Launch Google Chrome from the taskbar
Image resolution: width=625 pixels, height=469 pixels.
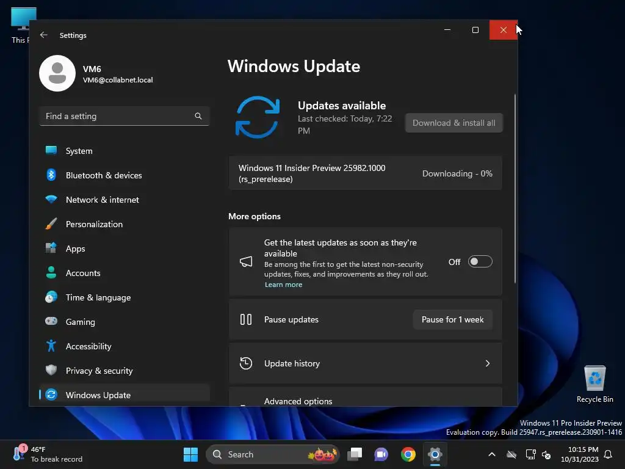click(x=408, y=454)
